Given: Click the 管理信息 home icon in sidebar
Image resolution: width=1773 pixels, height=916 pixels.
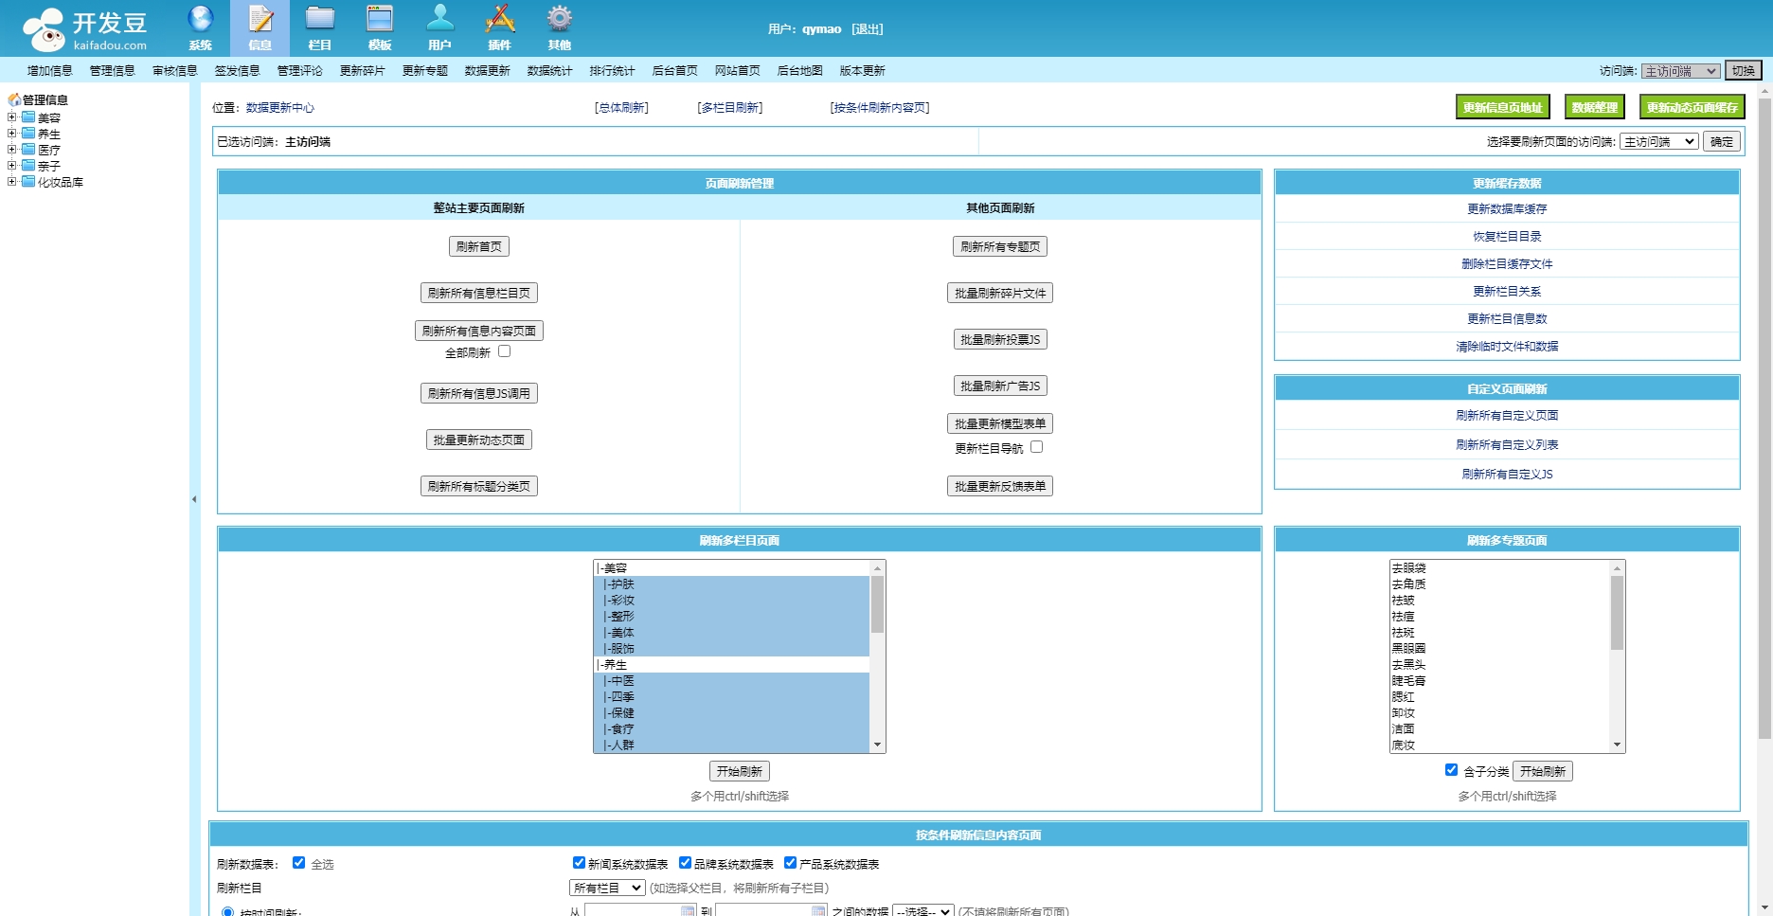Looking at the screenshot, I should tap(14, 99).
